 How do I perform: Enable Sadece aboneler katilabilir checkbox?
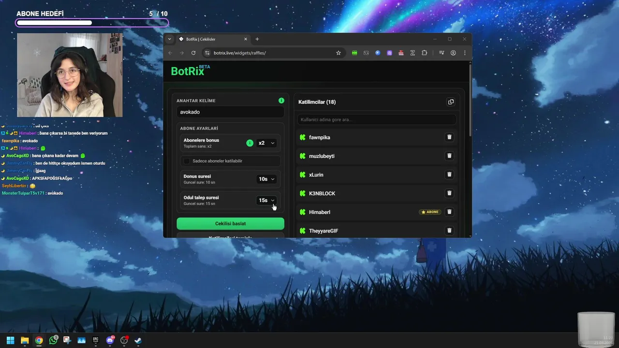click(187, 161)
